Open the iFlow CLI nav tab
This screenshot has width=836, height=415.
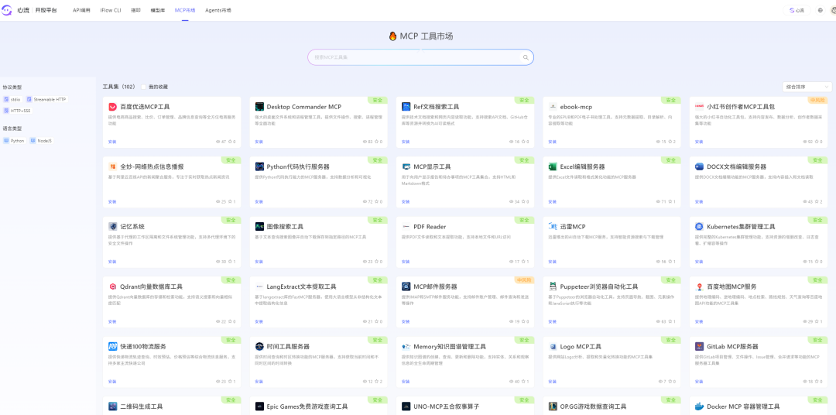110,10
